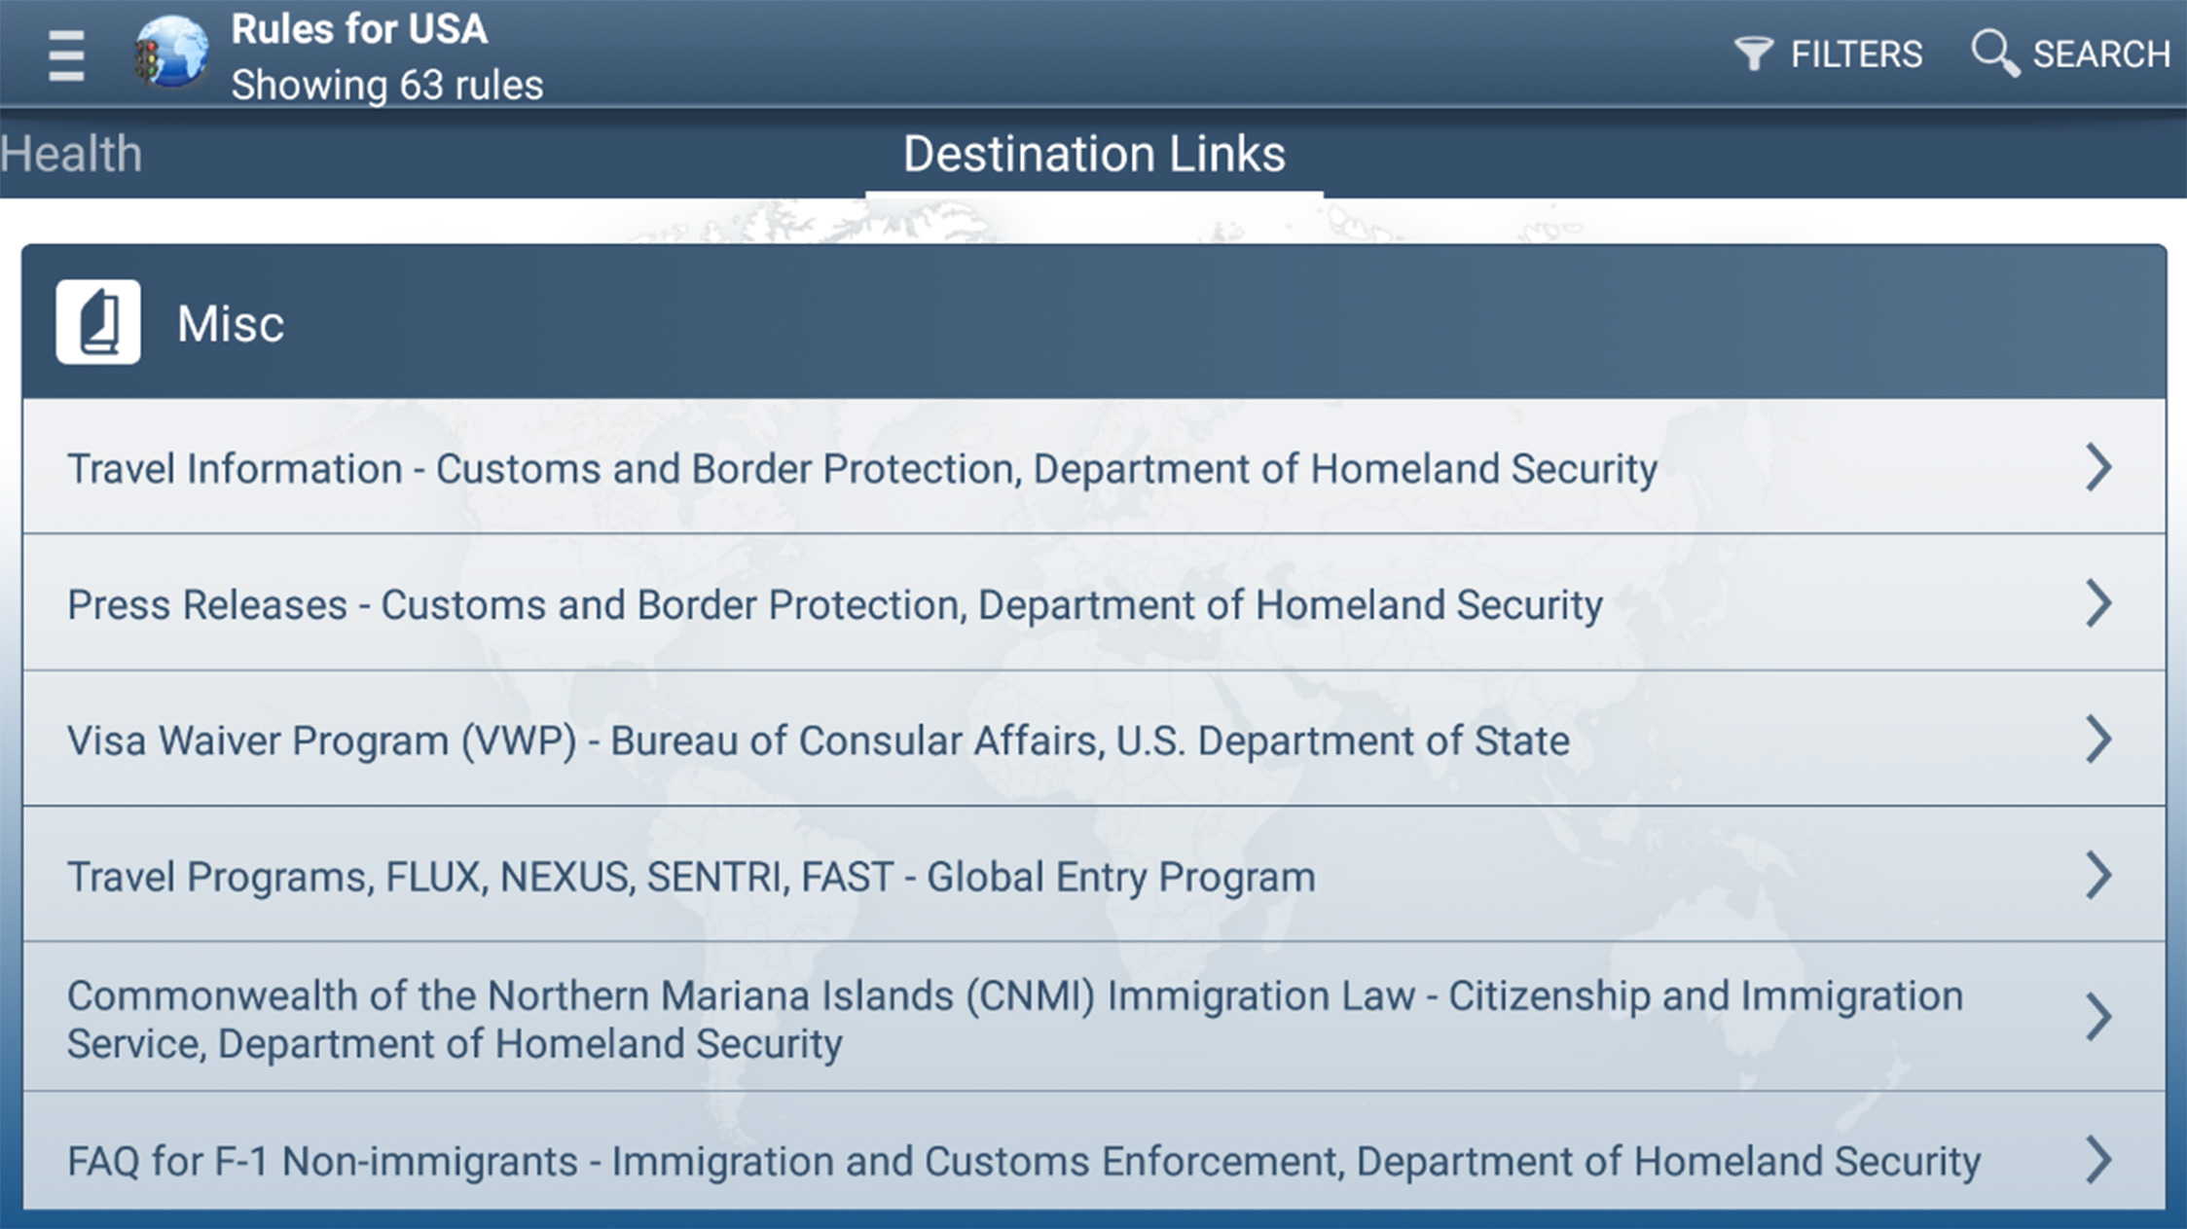Open Travel Information Customs and Border Protection link
Screen dimensions: 2187x1229
point(861,469)
